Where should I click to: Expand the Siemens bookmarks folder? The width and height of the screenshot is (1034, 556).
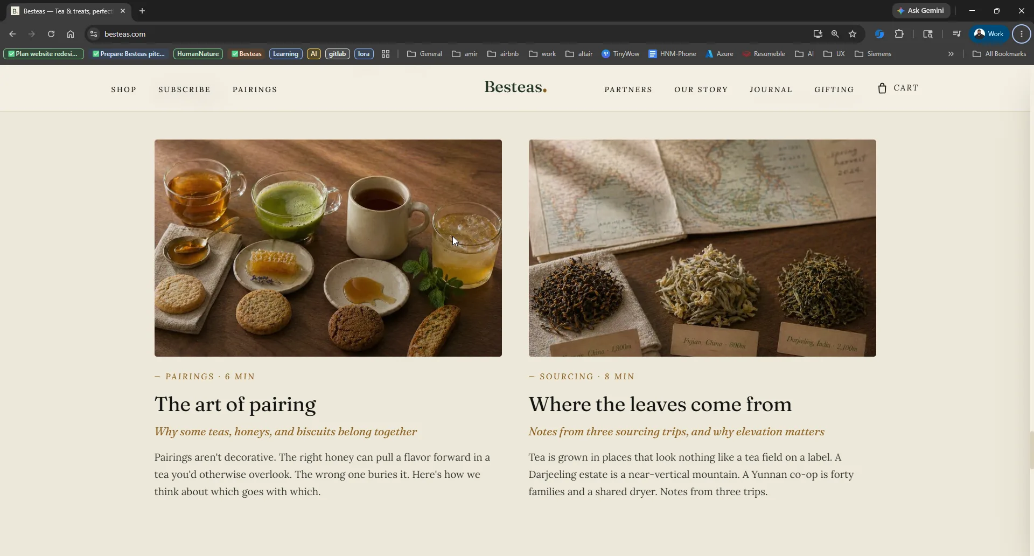click(x=873, y=54)
